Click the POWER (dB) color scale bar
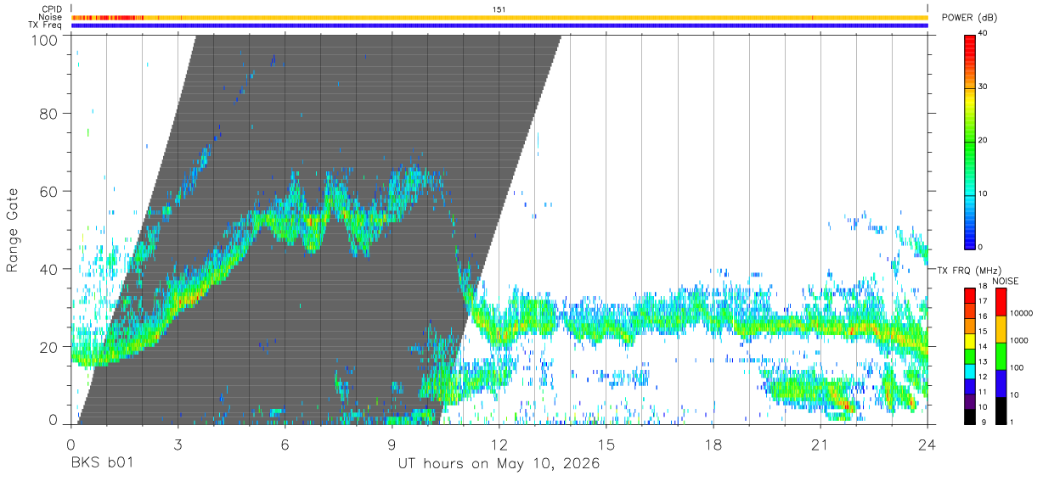Viewport: 1043px width, 481px height. (x=970, y=141)
